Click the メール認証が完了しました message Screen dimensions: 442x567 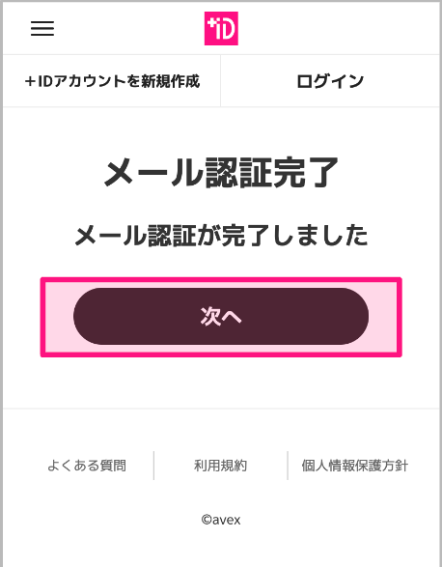pyautogui.click(x=221, y=236)
